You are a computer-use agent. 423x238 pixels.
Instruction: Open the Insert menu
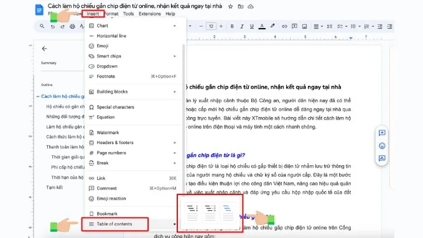[x=93, y=14]
